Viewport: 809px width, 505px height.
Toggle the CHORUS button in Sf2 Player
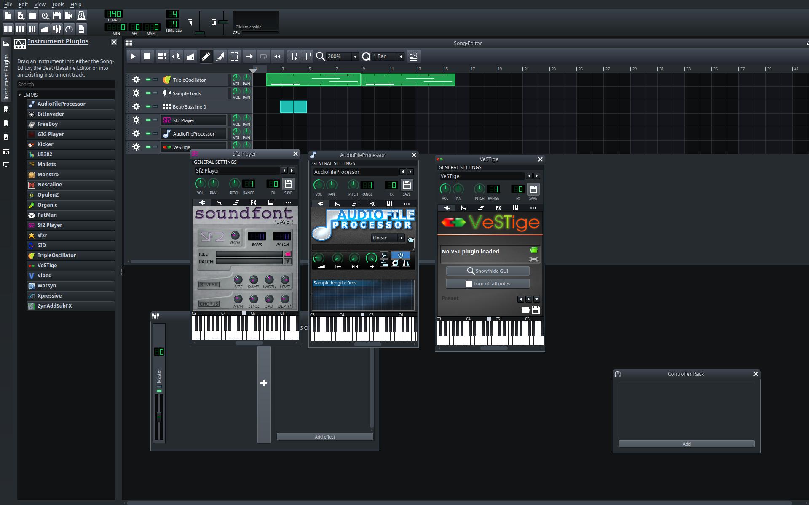209,304
